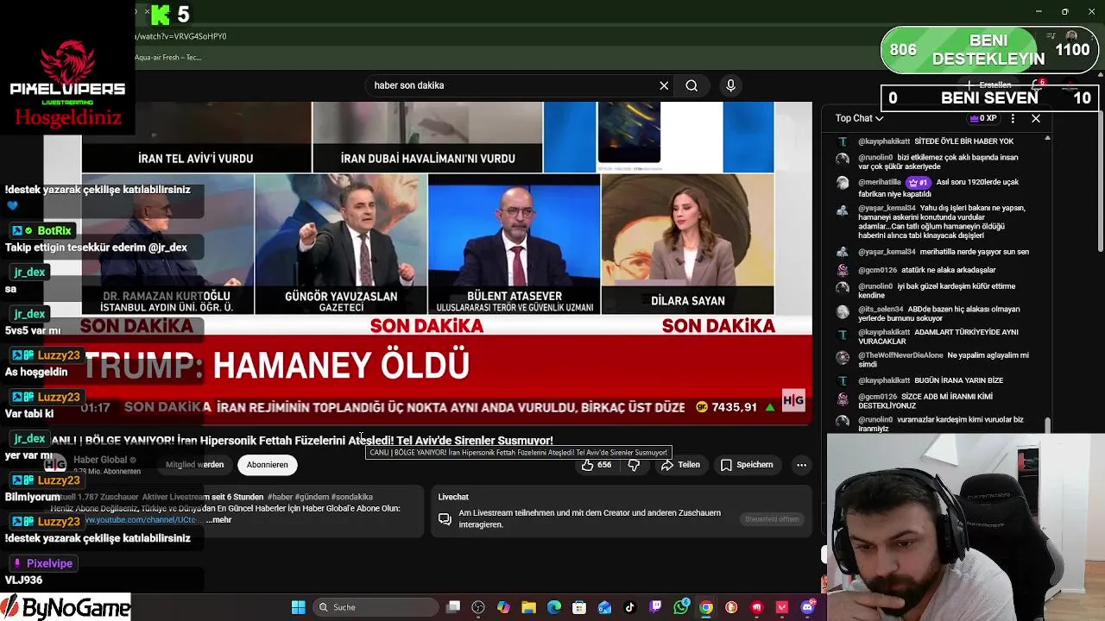
Task: Click the Windows taskbar Suche search box
Action: (374, 607)
